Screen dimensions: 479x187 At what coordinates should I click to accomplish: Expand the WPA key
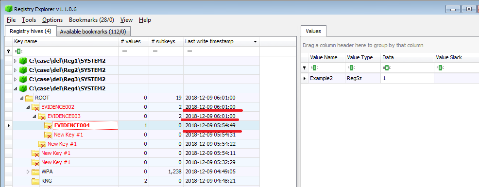click(28, 172)
